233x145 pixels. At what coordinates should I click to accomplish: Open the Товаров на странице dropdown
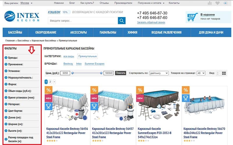point(201,73)
